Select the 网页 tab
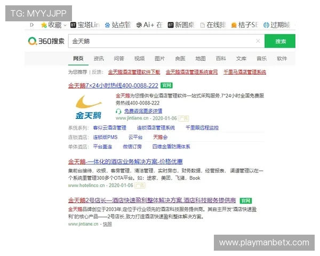320x256 pixels. coord(78,59)
